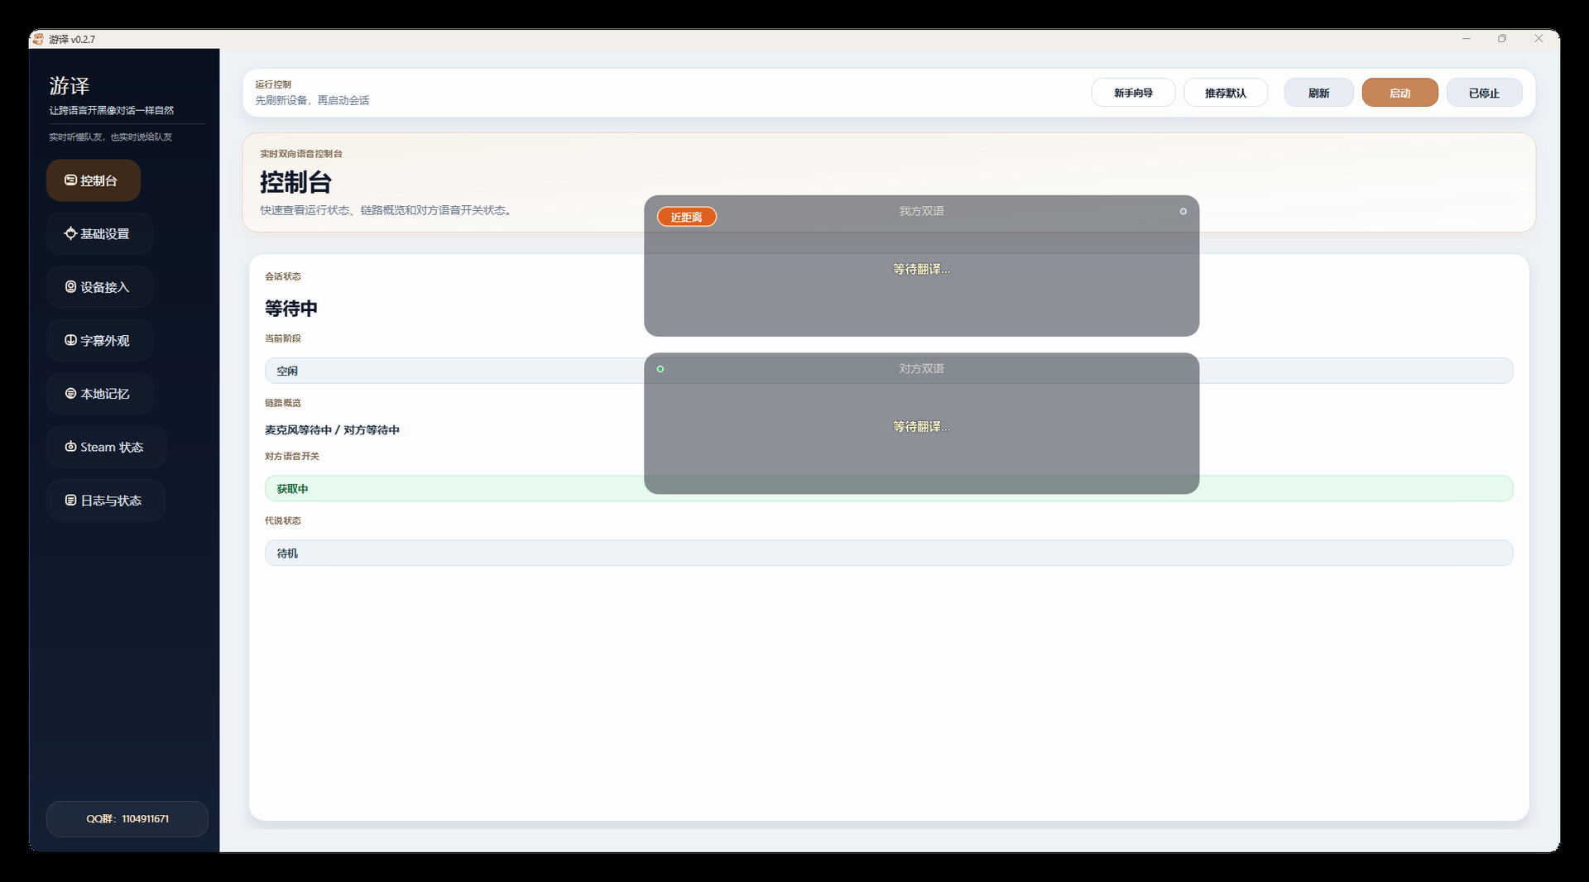This screenshot has height=882, width=1589.
Task: Open the 新手向导 guide
Action: click(1133, 93)
